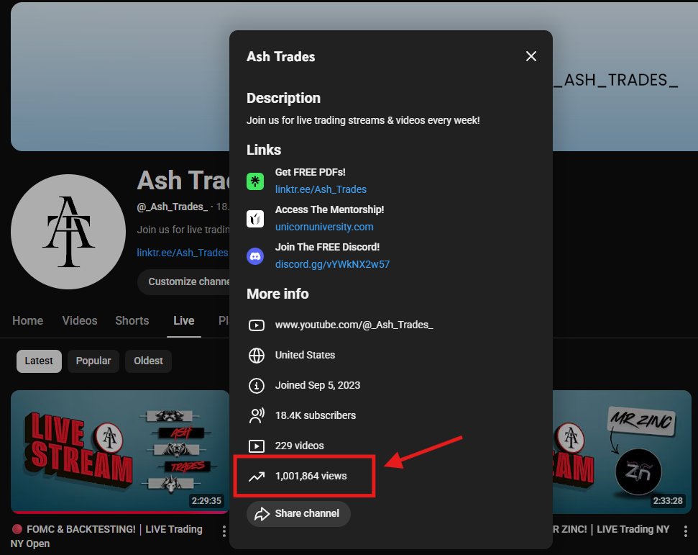Image resolution: width=698 pixels, height=555 pixels.
Task: Switch to the Videos tab
Action: 80,320
